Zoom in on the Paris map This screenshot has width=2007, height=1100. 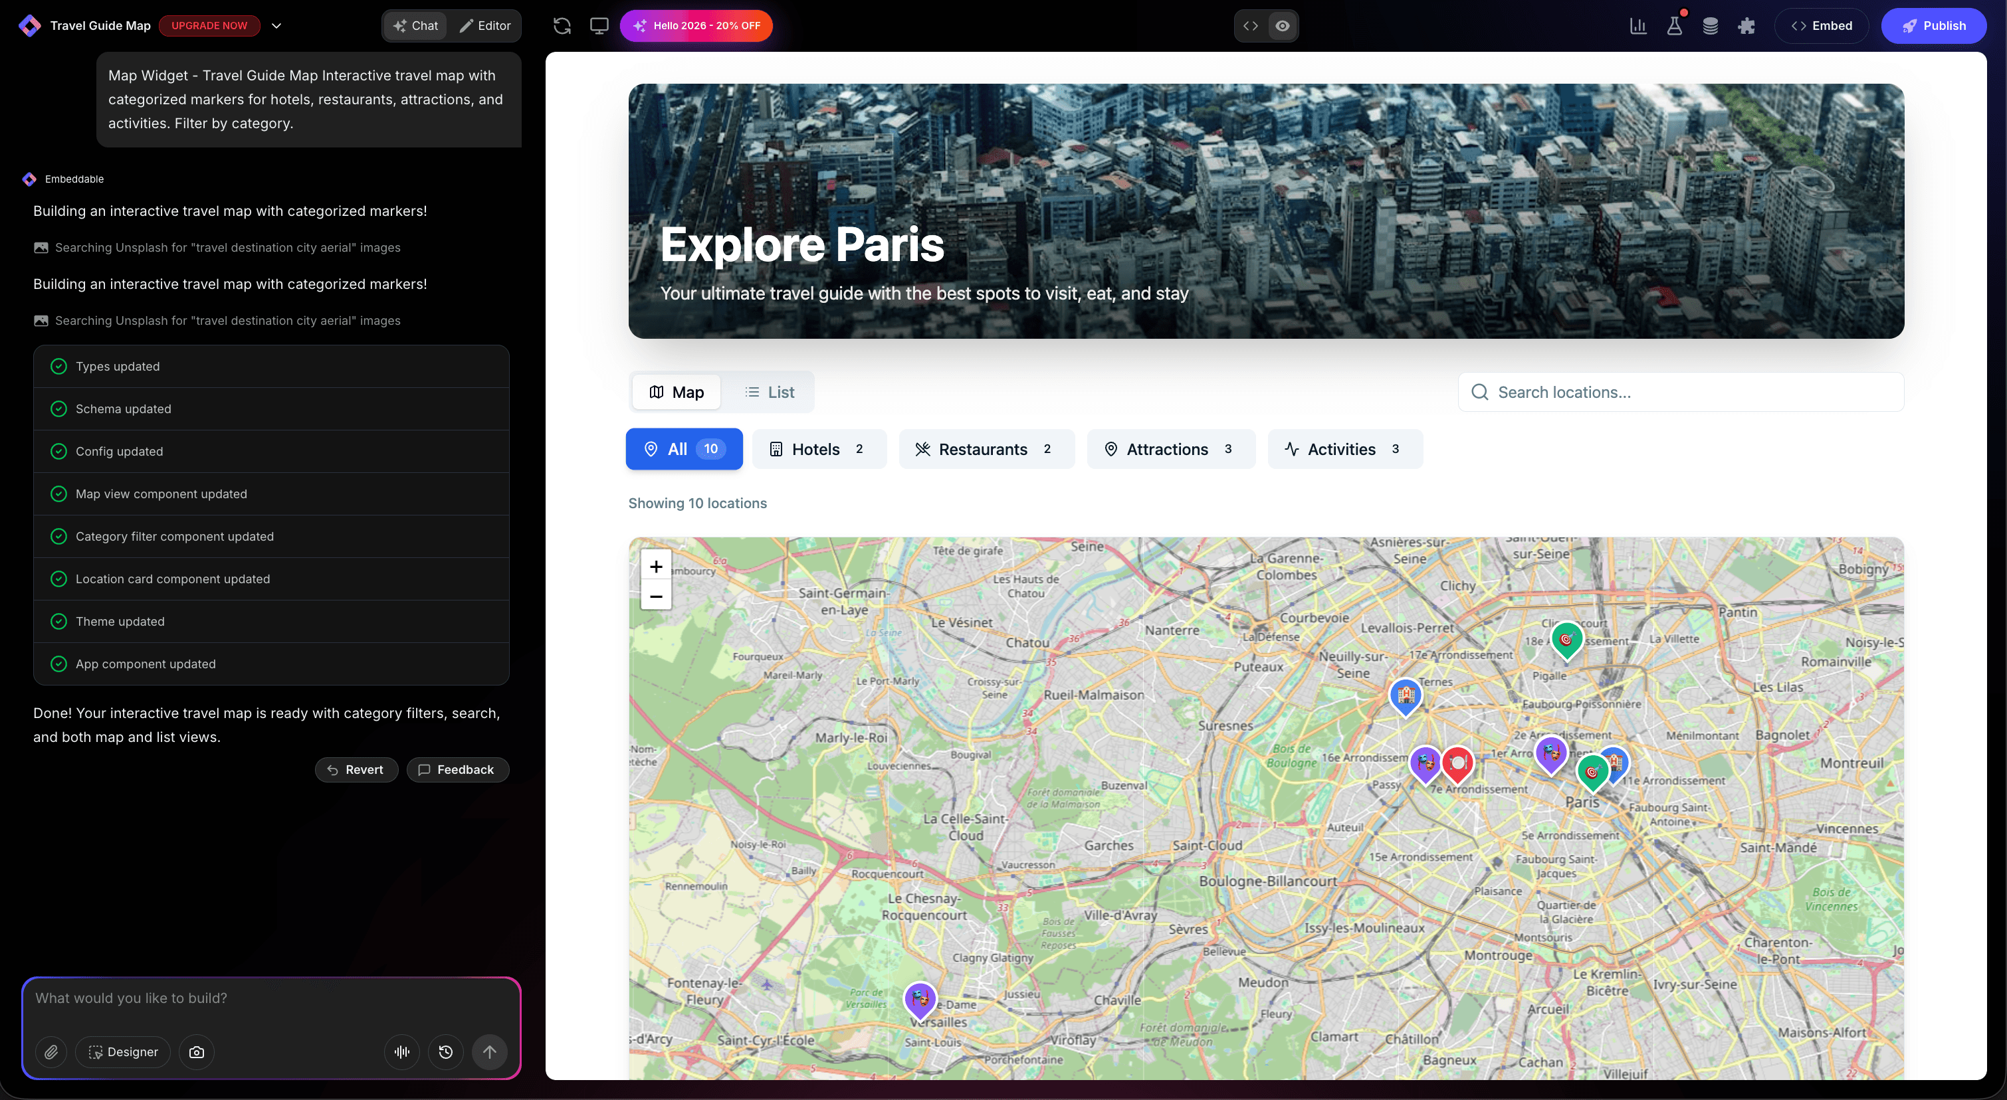click(655, 567)
